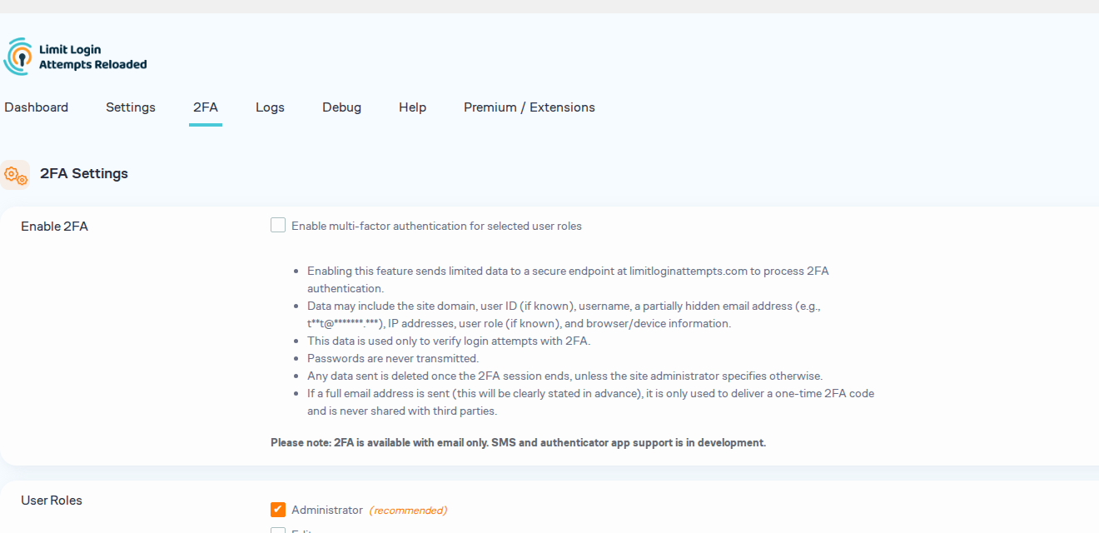Click the orange "(recommended)" note
1099x533 pixels.
[408, 511]
